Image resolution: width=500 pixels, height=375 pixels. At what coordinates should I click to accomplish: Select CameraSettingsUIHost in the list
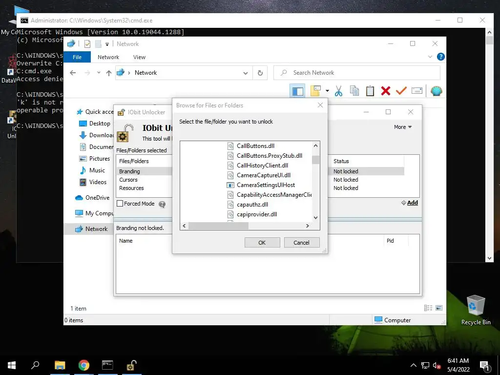266,185
